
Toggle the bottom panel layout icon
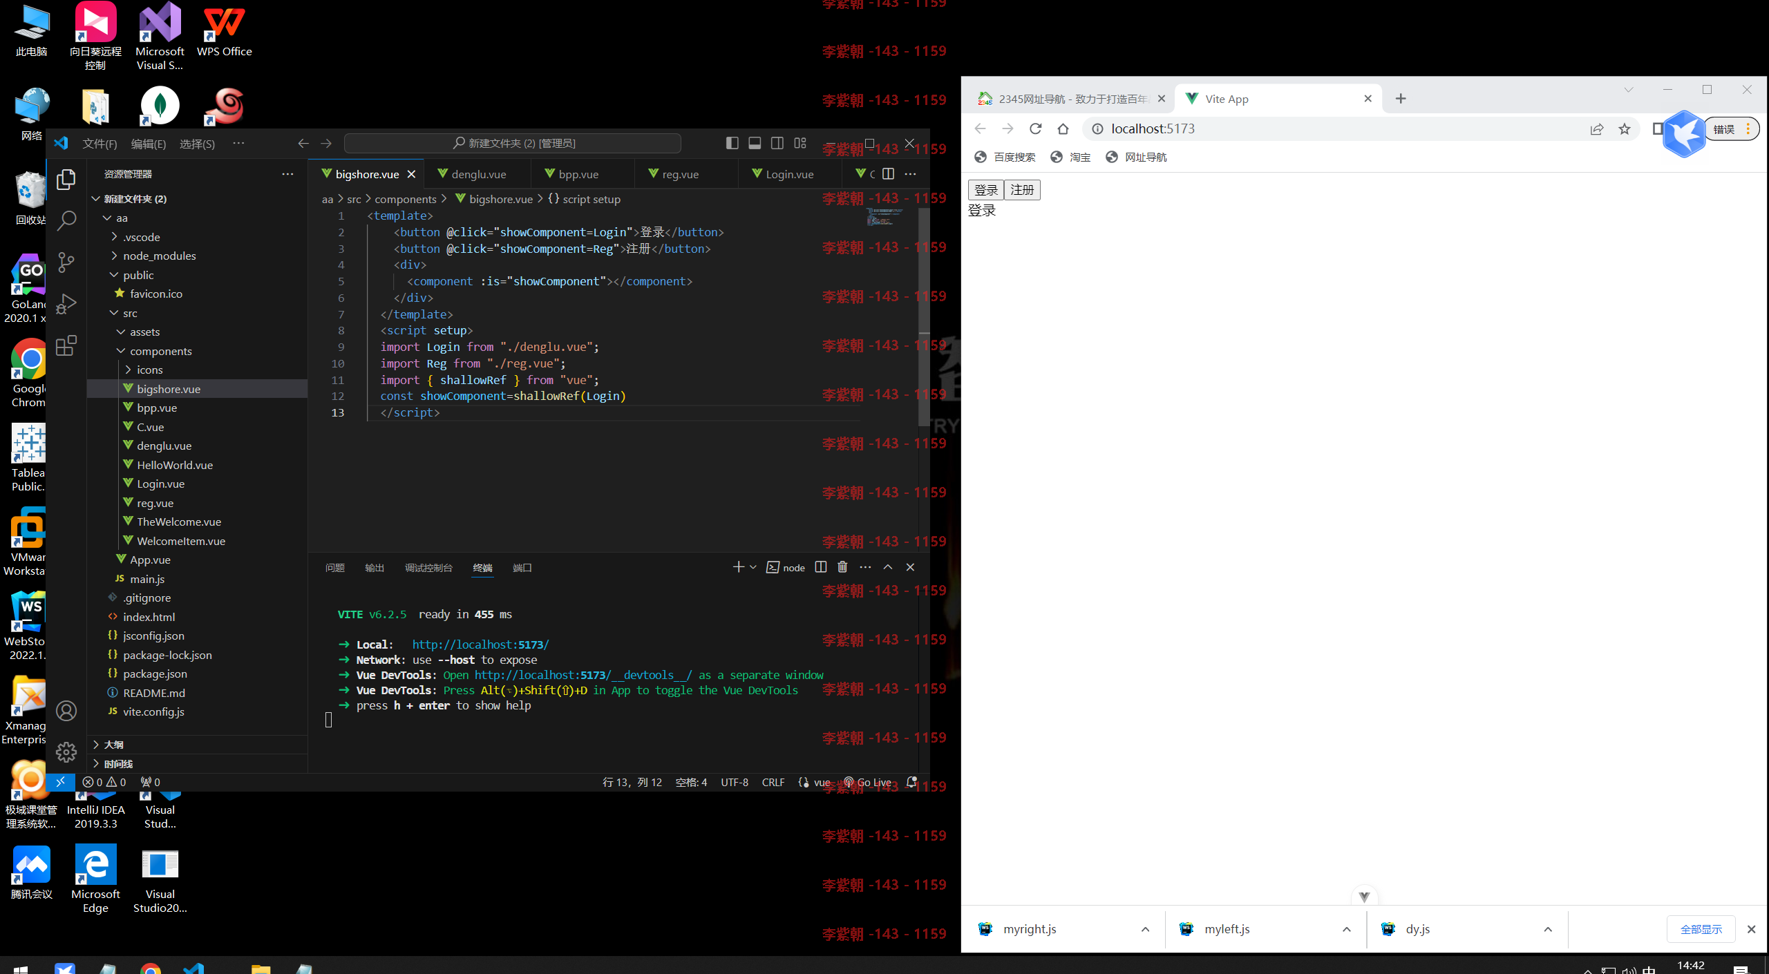click(x=755, y=143)
